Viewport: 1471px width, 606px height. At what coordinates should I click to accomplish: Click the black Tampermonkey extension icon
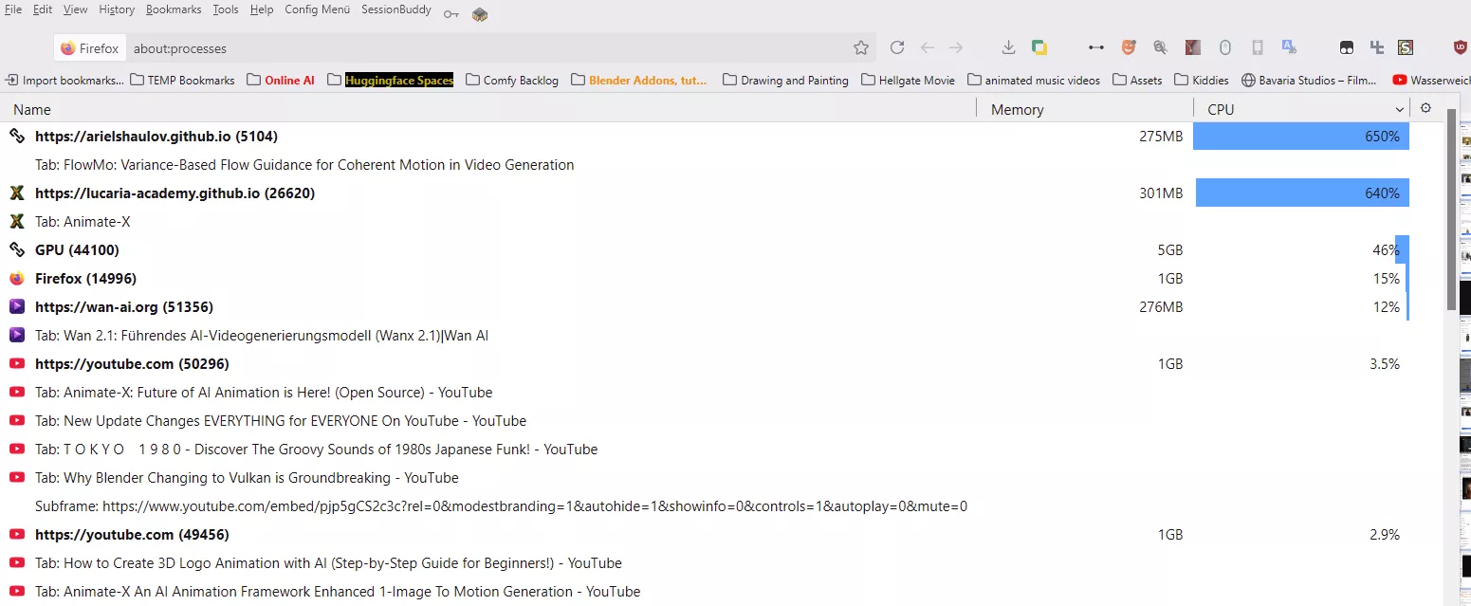(x=1347, y=47)
